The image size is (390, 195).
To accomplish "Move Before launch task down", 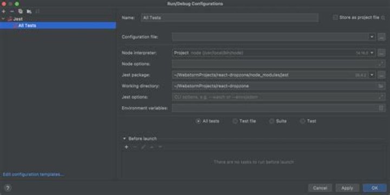I will 160,147.
